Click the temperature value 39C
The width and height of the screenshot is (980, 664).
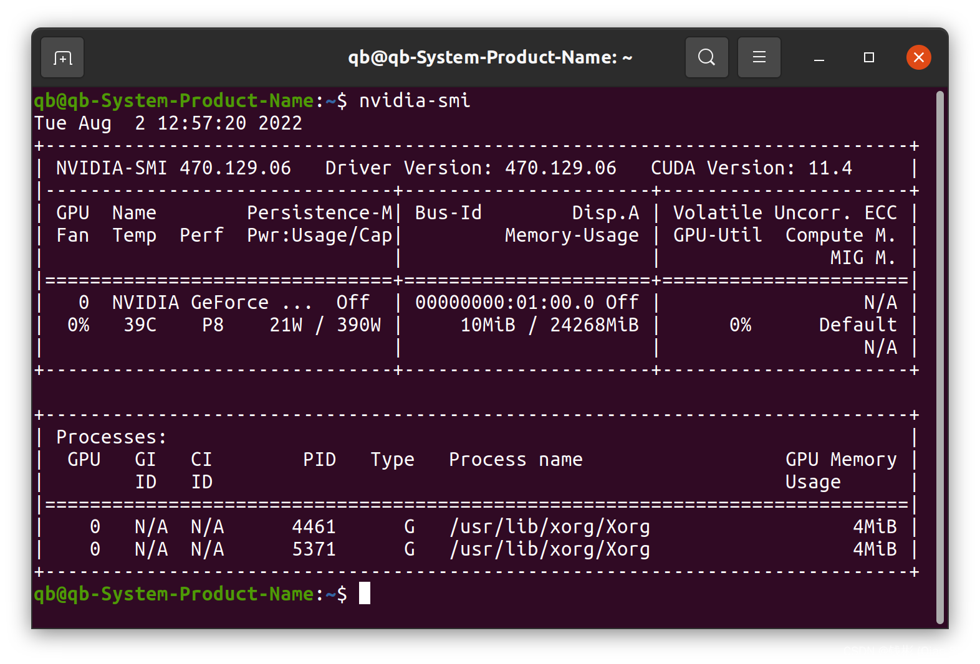pyautogui.click(x=140, y=325)
